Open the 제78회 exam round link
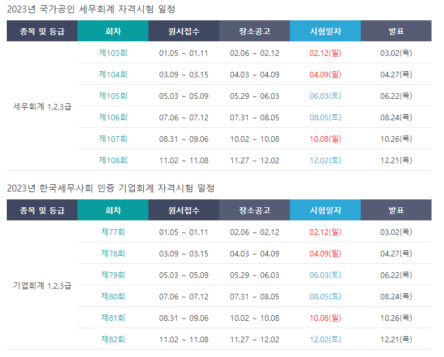This screenshot has width=444, height=357. pos(113,253)
